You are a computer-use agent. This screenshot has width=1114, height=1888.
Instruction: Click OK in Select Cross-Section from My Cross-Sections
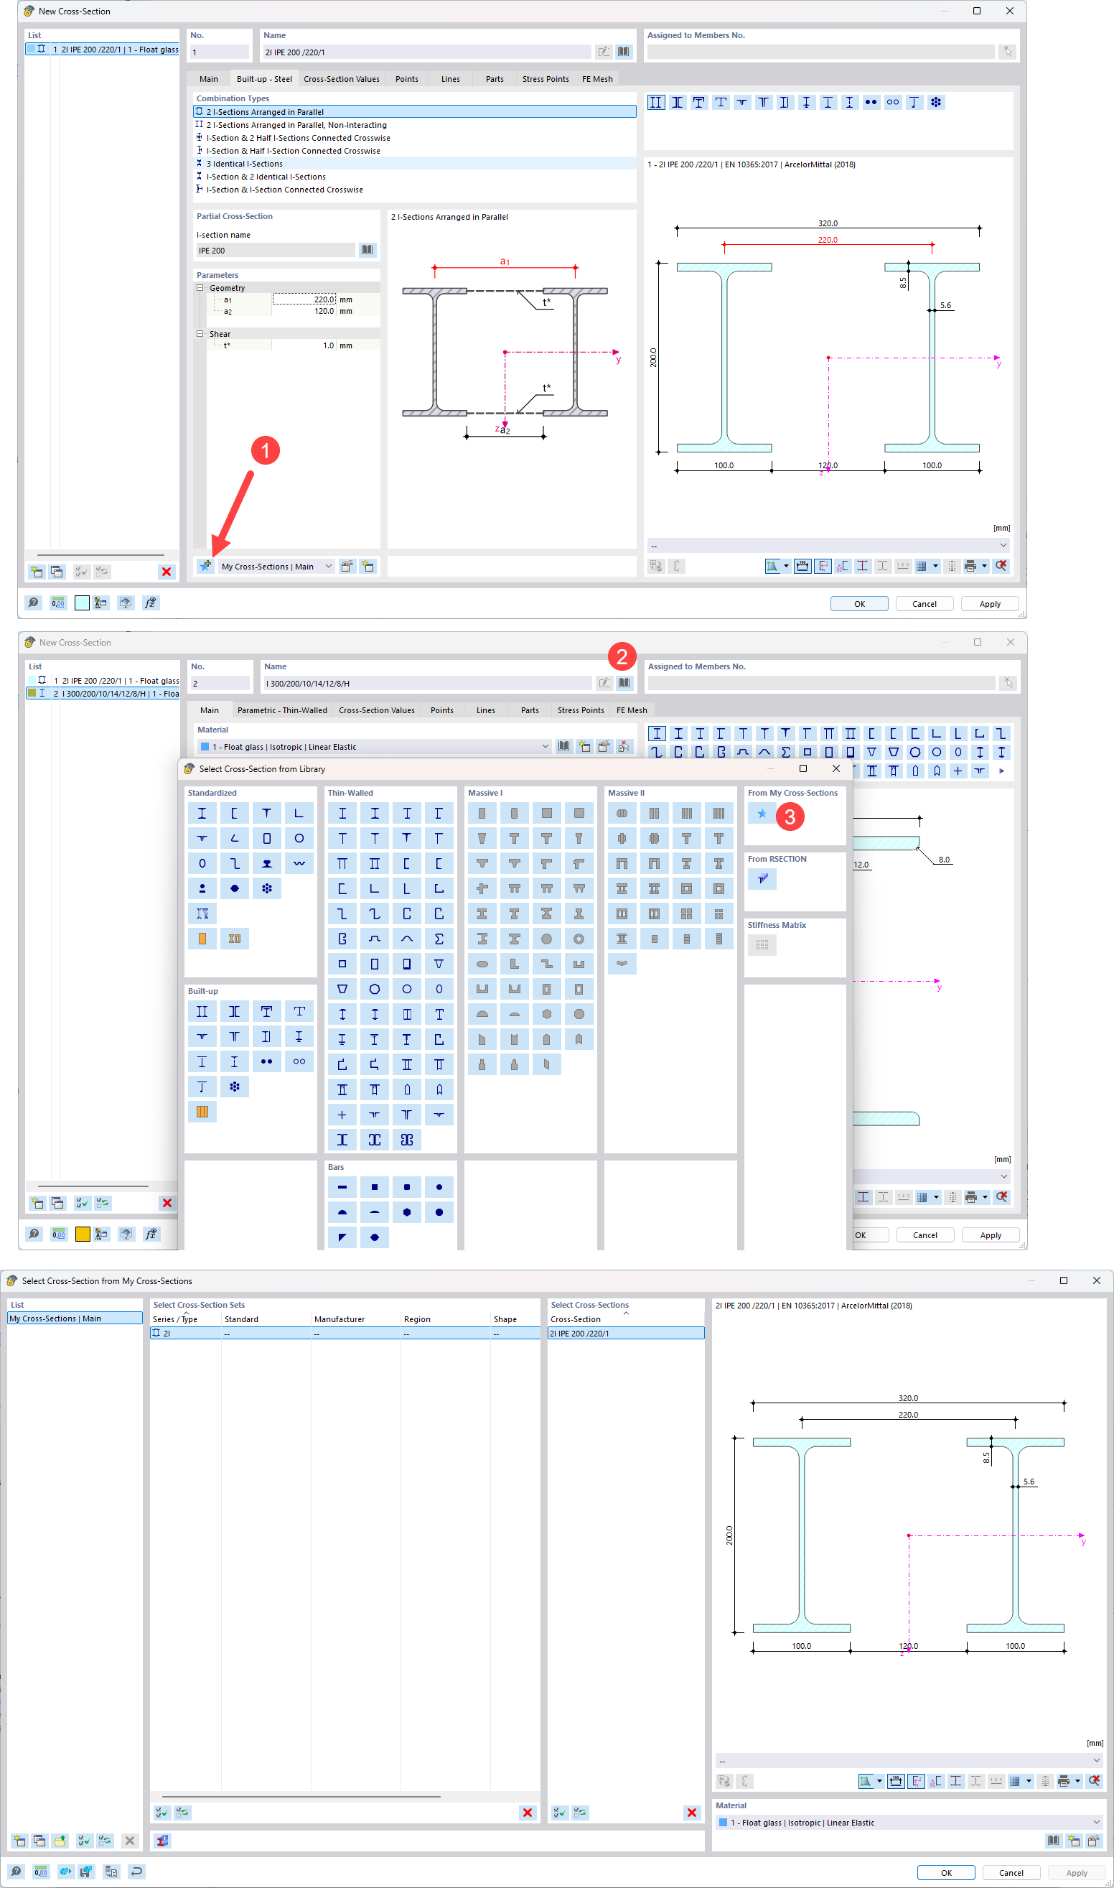945,1872
